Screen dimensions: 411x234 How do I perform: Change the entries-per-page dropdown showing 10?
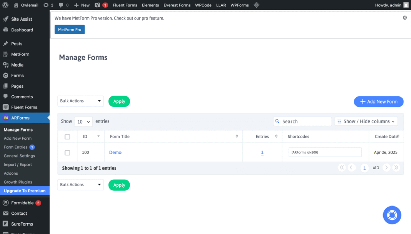pos(84,122)
